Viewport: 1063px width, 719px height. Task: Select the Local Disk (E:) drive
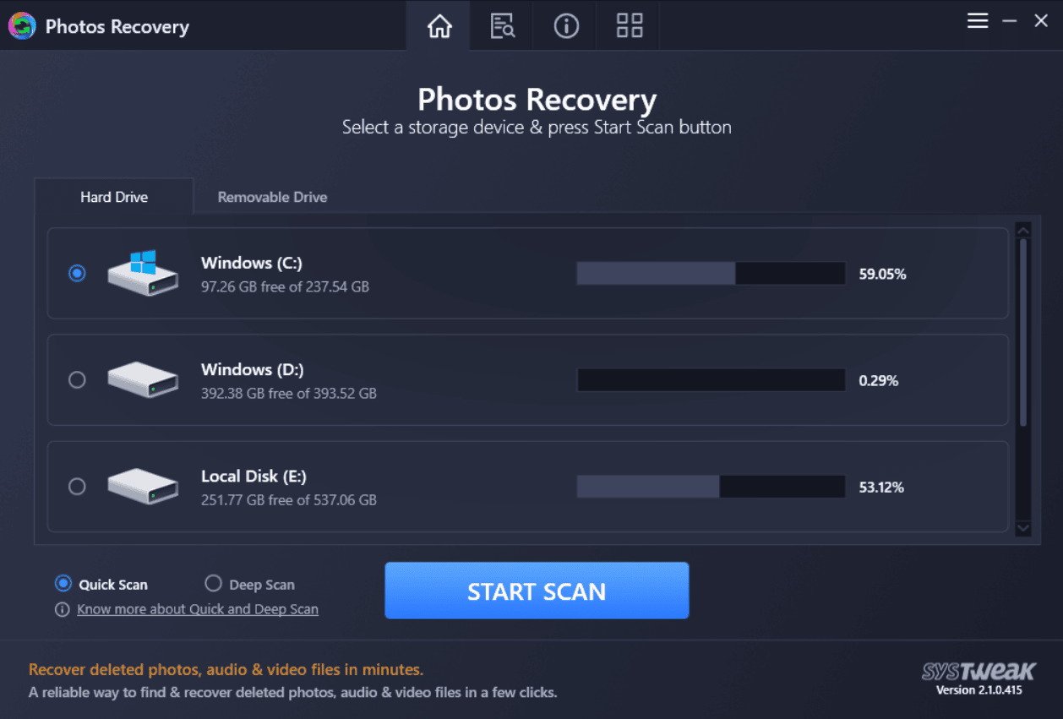(77, 487)
